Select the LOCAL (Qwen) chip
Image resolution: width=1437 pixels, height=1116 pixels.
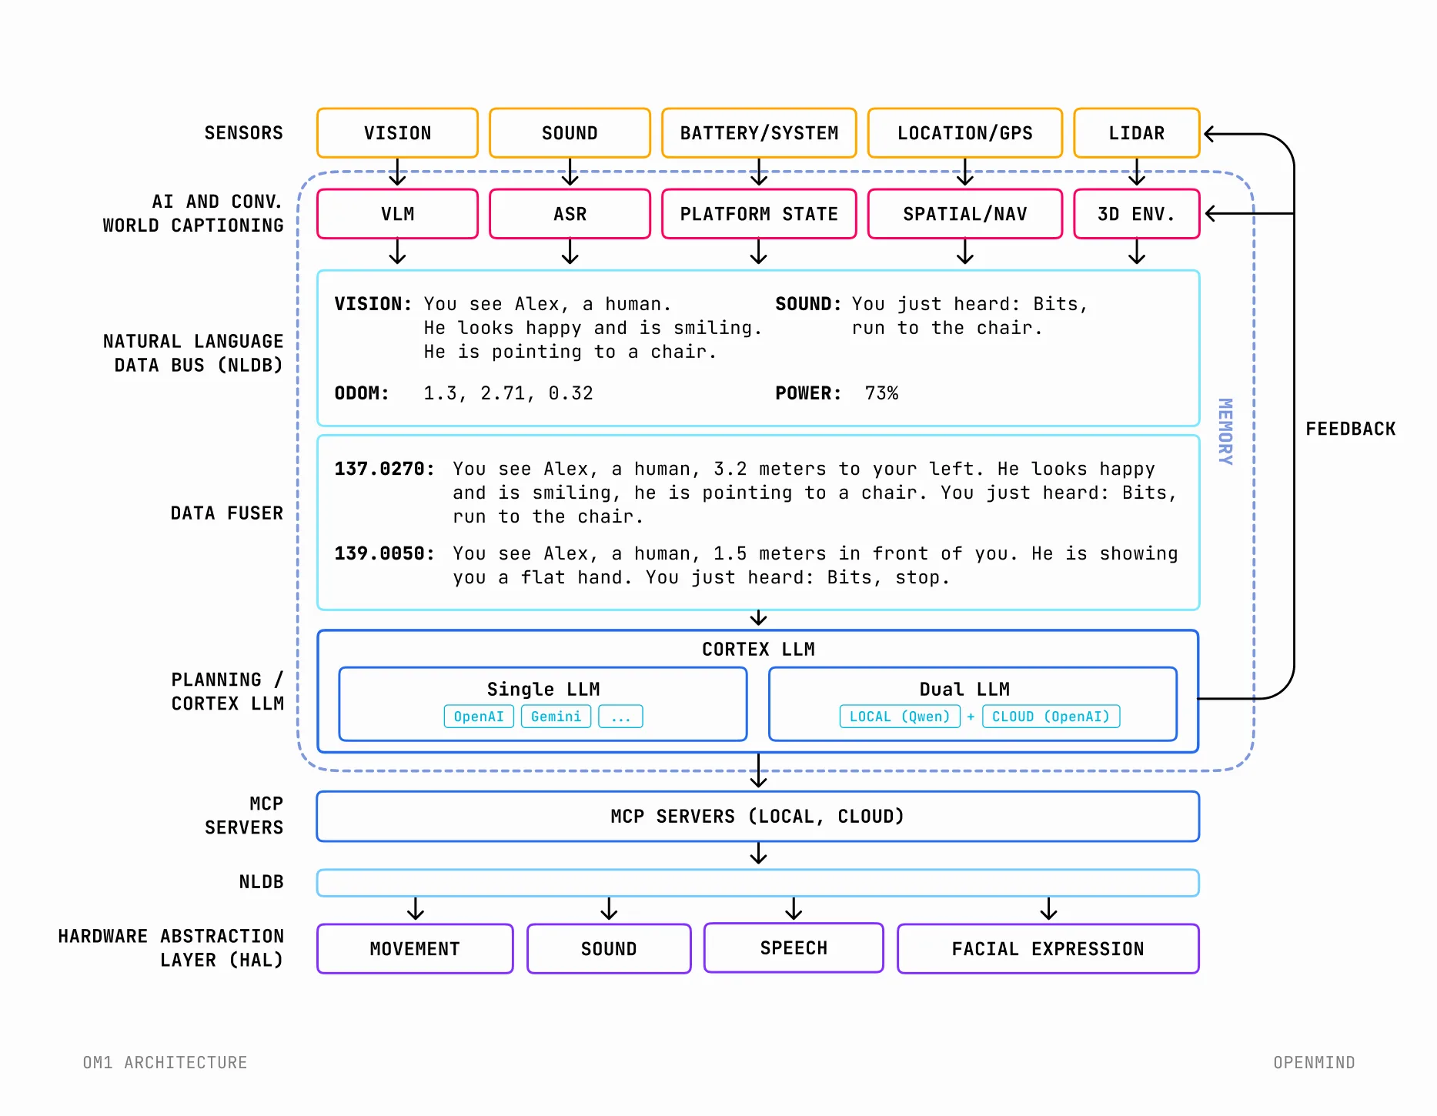coord(900,717)
